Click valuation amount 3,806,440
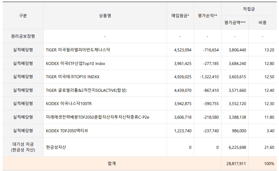The height and width of the screenshot is (171, 279). pos(237,50)
